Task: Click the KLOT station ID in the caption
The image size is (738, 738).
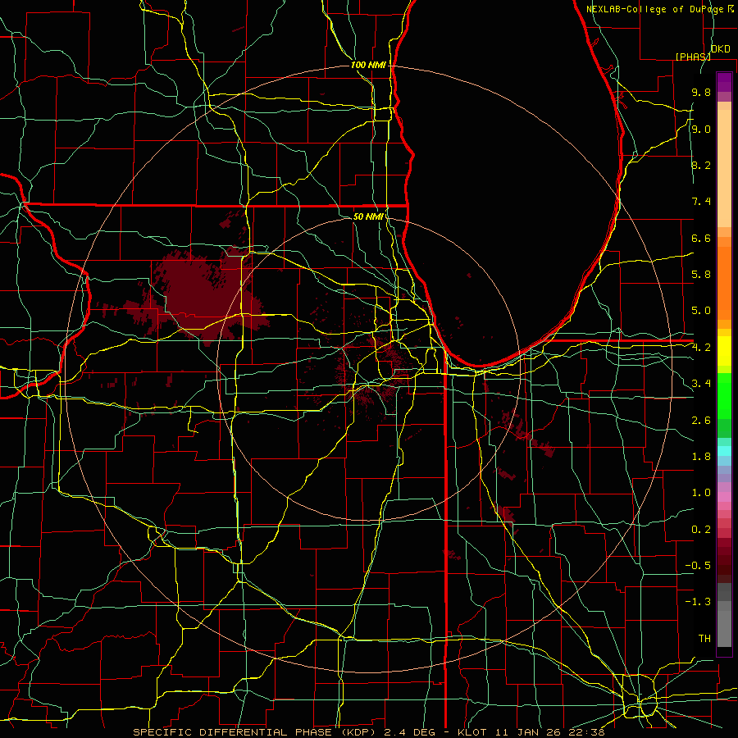Action: [x=476, y=732]
